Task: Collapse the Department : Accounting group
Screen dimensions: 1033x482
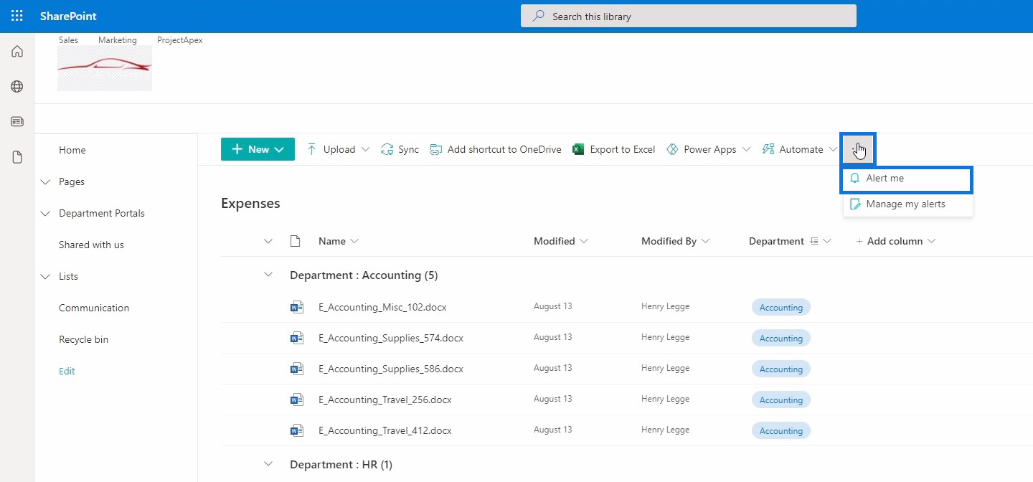Action: pos(268,275)
